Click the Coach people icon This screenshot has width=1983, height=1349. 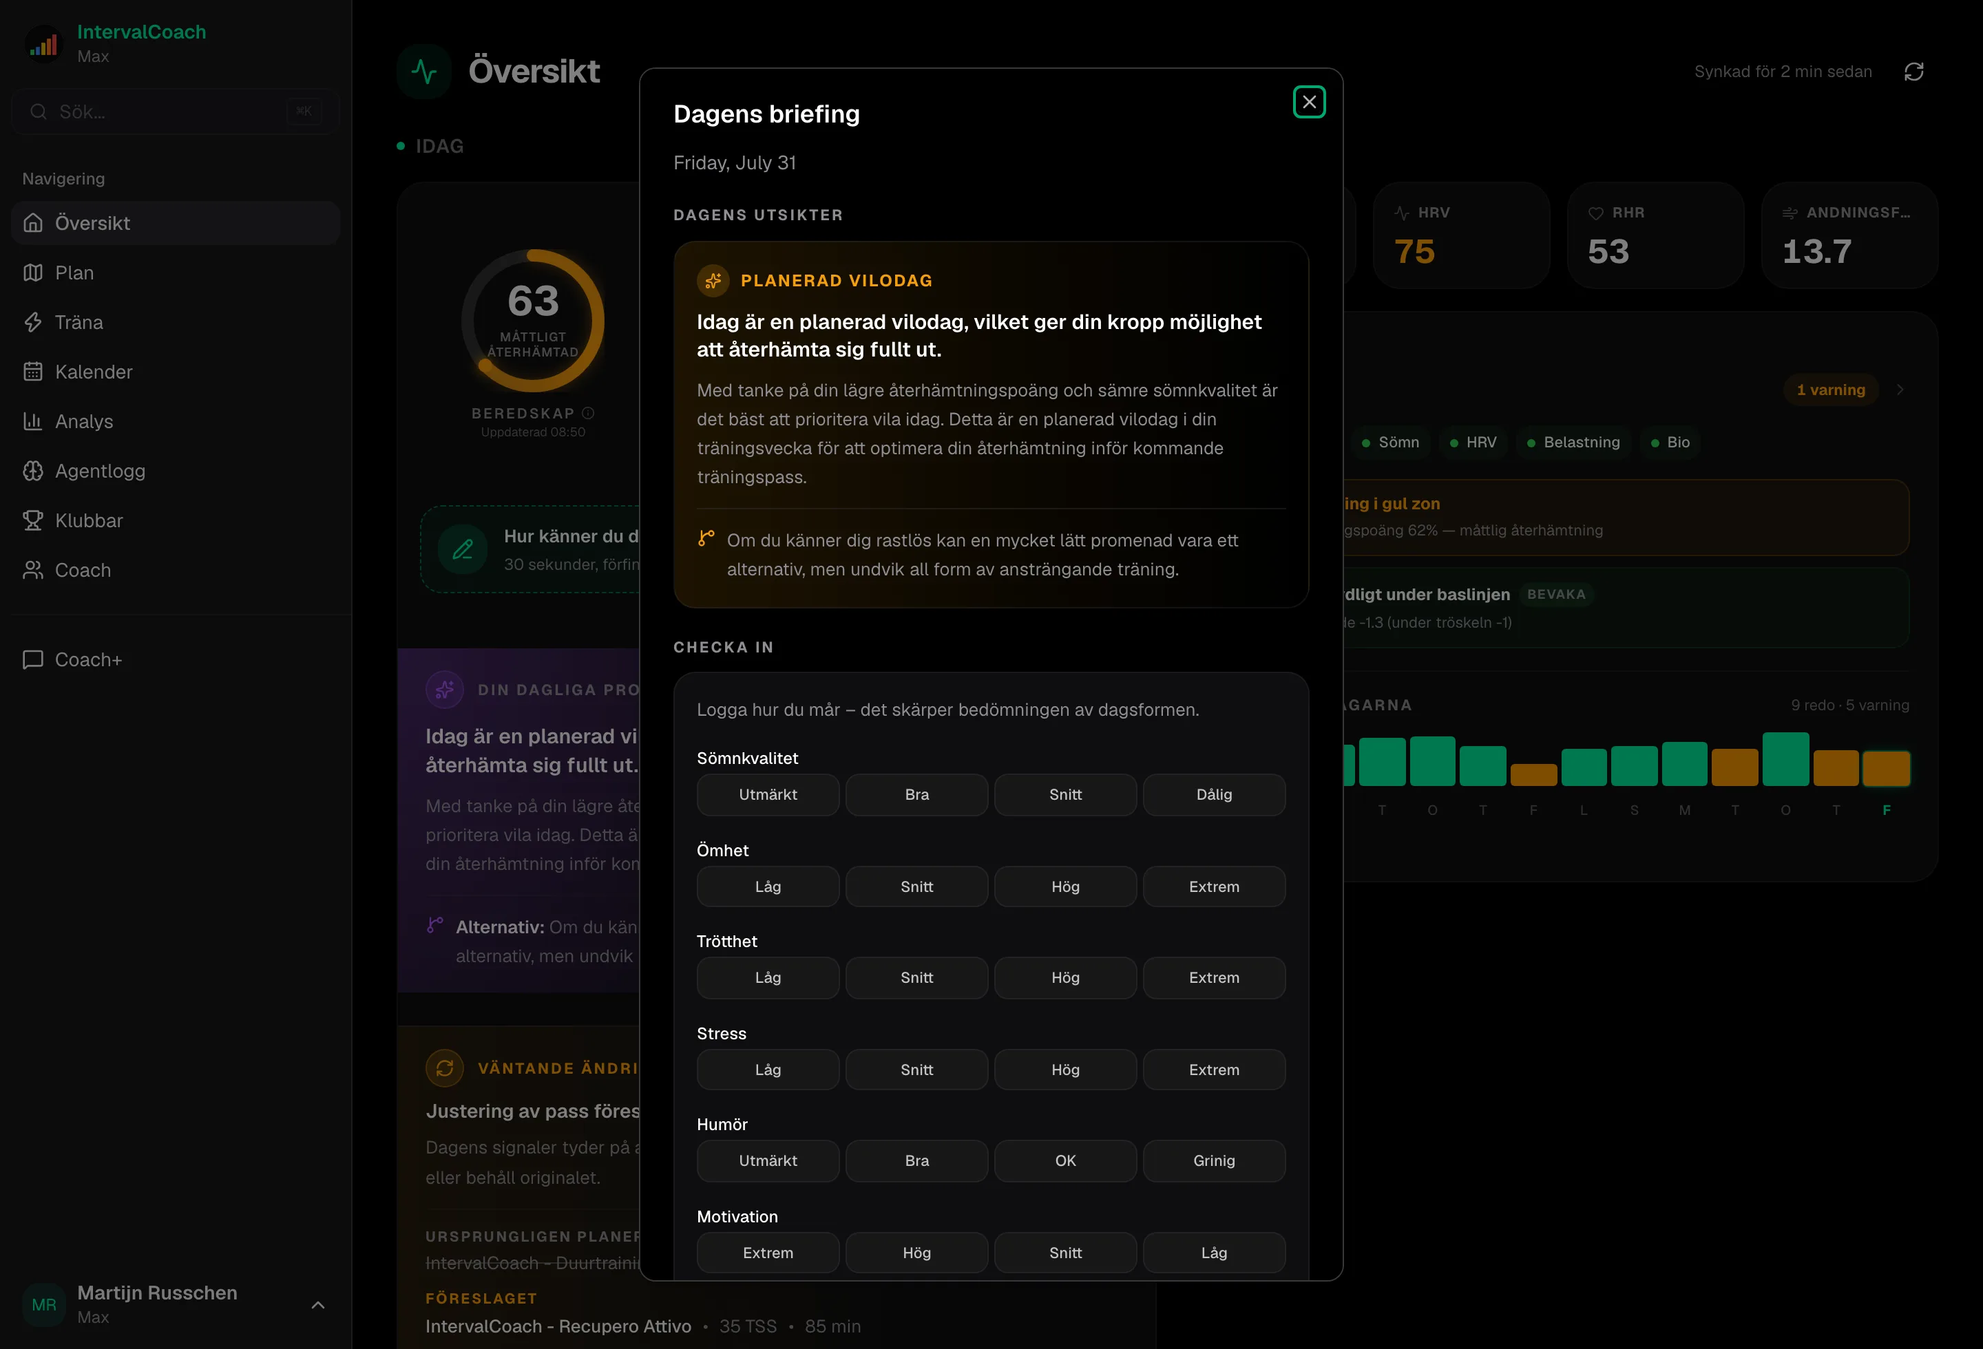point(33,569)
